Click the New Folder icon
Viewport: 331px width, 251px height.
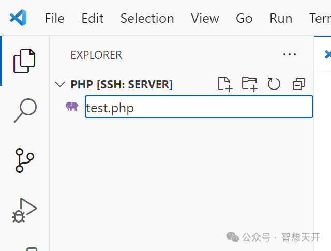[x=249, y=84]
